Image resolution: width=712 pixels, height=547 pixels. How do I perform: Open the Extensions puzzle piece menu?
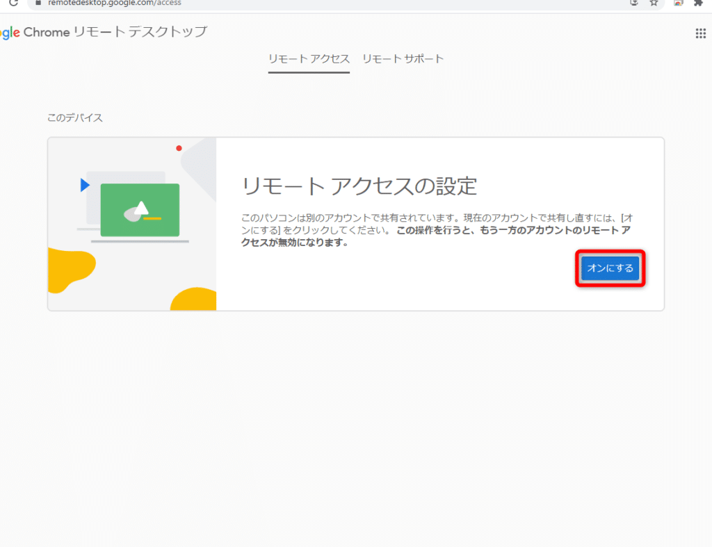point(698,3)
